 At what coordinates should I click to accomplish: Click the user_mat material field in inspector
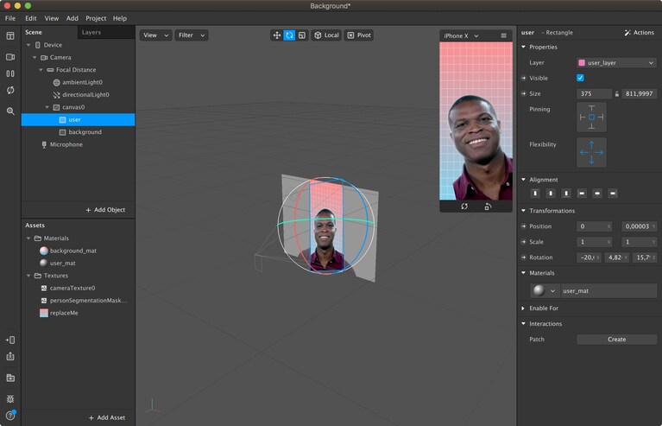click(x=608, y=290)
